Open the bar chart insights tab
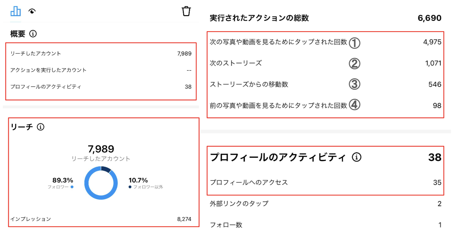This screenshot has height=235, width=454. tap(15, 11)
